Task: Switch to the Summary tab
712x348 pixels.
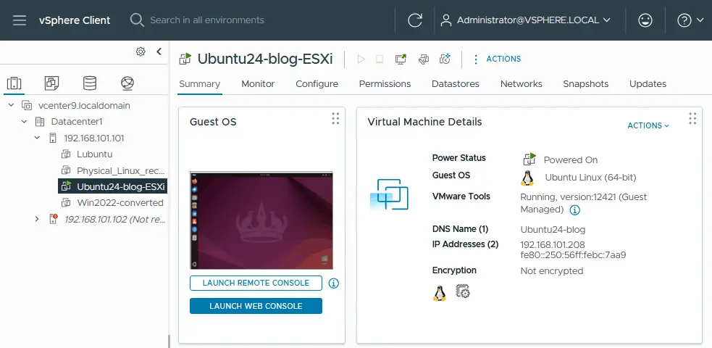Action: [x=200, y=84]
